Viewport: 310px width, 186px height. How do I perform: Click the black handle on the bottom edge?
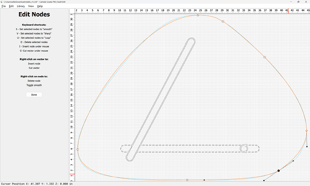tap(204, 180)
